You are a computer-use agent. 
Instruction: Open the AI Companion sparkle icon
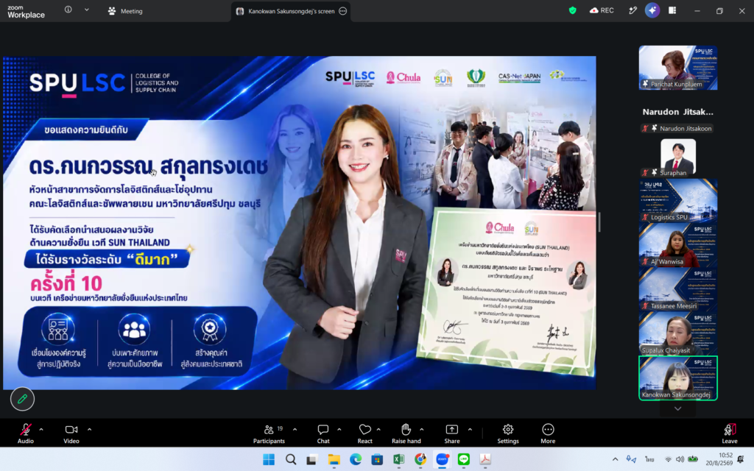tap(652, 10)
